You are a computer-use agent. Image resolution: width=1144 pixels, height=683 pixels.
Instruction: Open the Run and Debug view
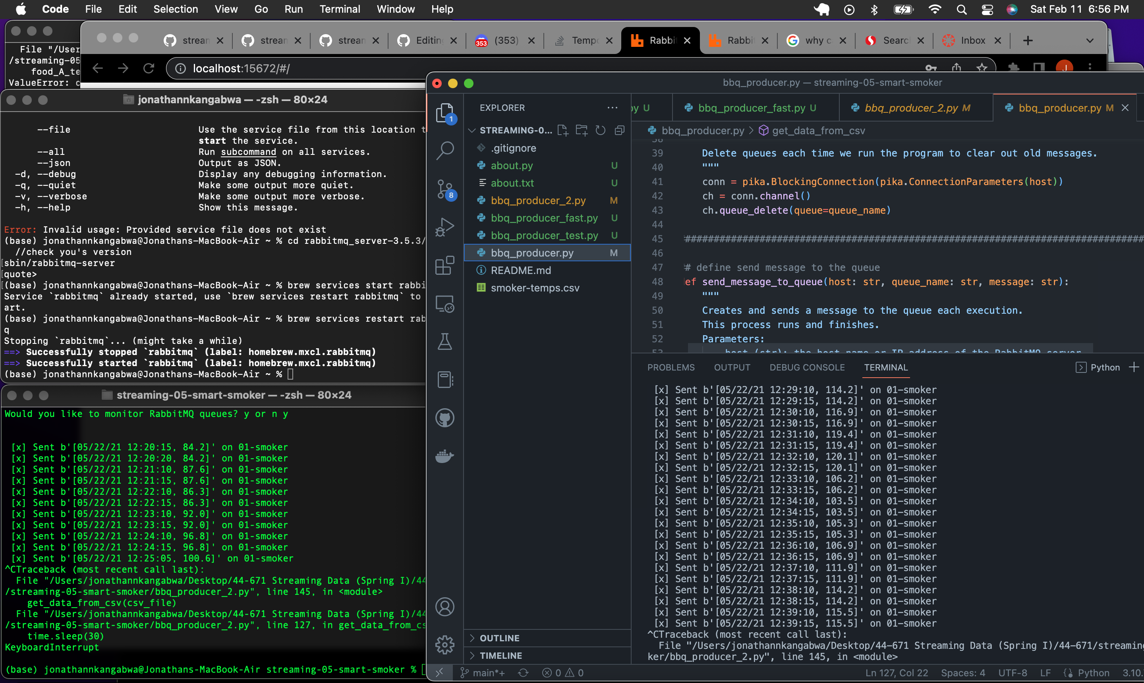click(445, 227)
